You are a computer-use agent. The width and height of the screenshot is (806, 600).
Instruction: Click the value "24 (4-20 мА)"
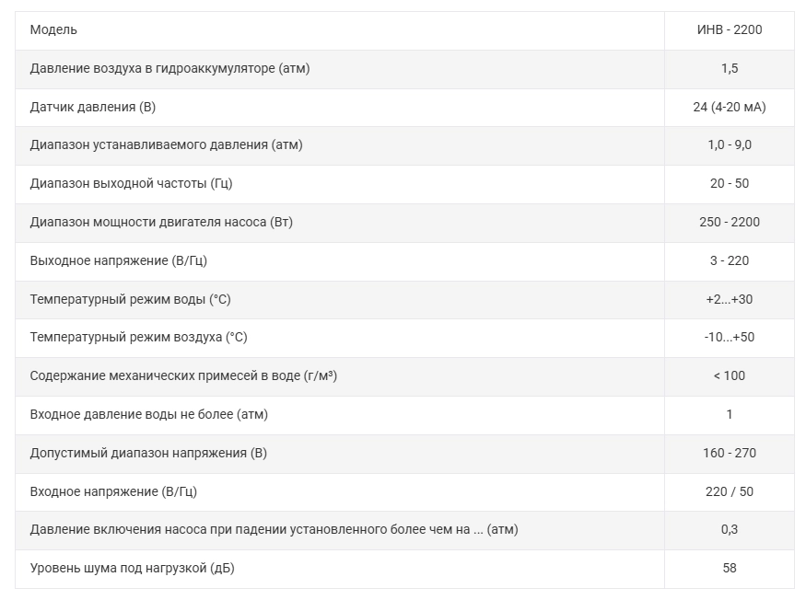pos(729,107)
